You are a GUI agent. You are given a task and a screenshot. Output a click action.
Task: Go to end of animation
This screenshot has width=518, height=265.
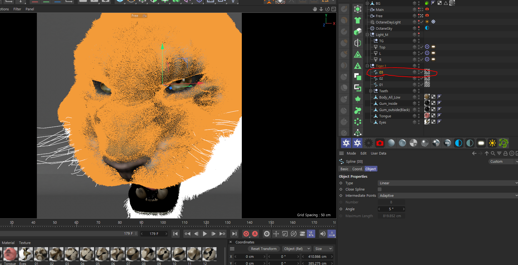(x=234, y=234)
